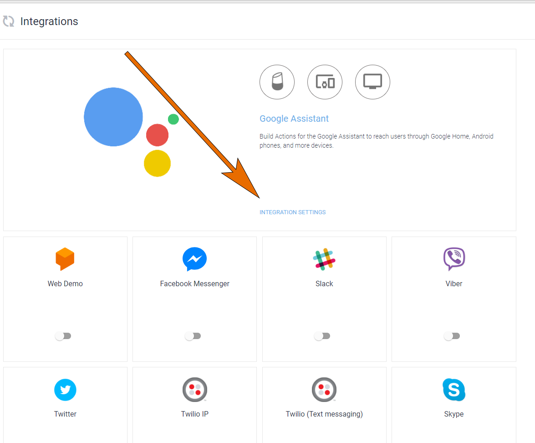Select the Skype icon
Screen dimensions: 535x443
453,390
